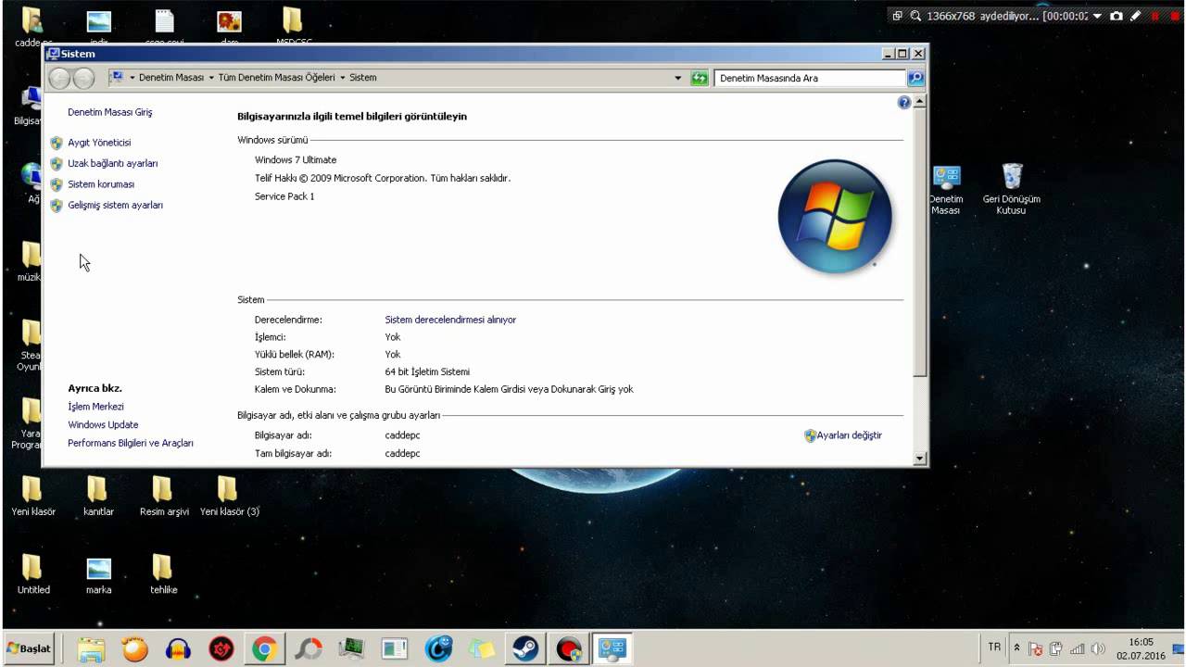Focus the Denetim Masasında Ara search field
The height and width of the screenshot is (667, 1186).
click(x=810, y=78)
